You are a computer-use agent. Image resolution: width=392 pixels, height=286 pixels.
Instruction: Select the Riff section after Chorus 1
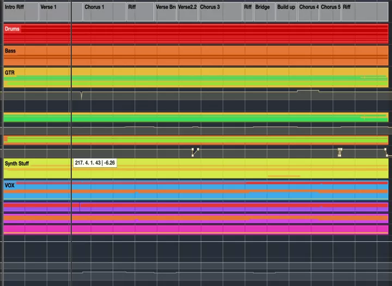tap(140, 12)
